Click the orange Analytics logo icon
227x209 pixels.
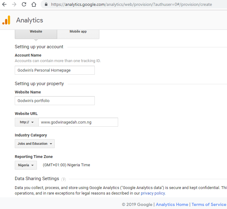coord(6,20)
